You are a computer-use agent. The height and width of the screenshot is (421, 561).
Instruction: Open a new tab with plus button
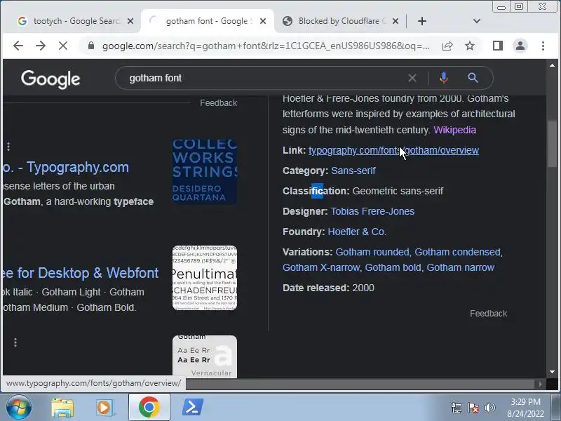[422, 21]
